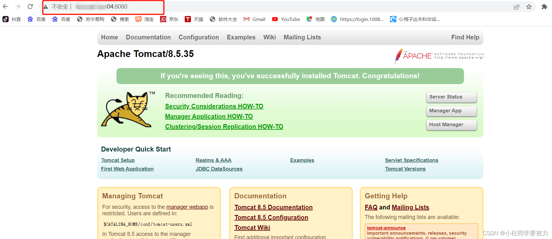Screen dimensions: 552x239
Task: Click the Host Manager button
Action: 451,125
